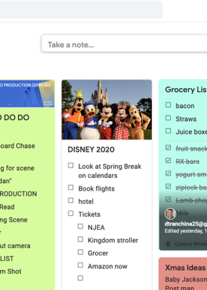Click the location pin icon beside Costco
Screen dimensions: 207x290
click(x=168, y=244)
